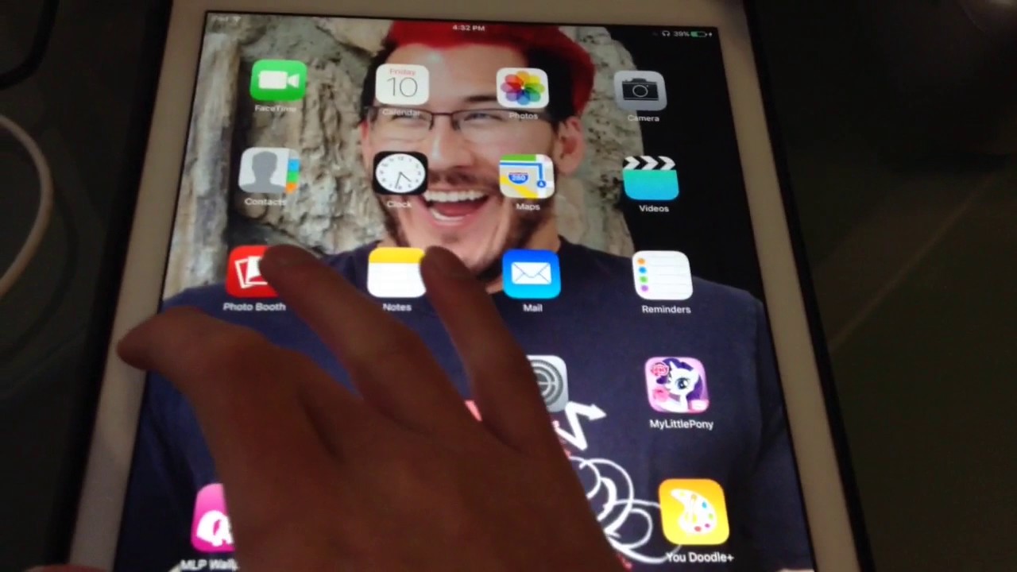
Task: Open the Videos app
Action: pyautogui.click(x=652, y=179)
